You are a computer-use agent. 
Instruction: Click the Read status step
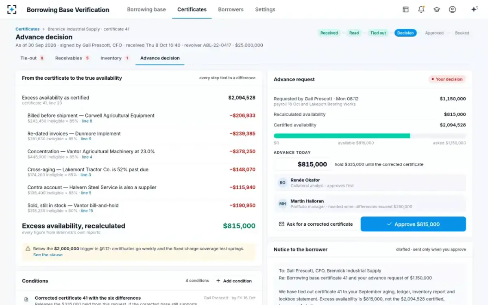(354, 33)
